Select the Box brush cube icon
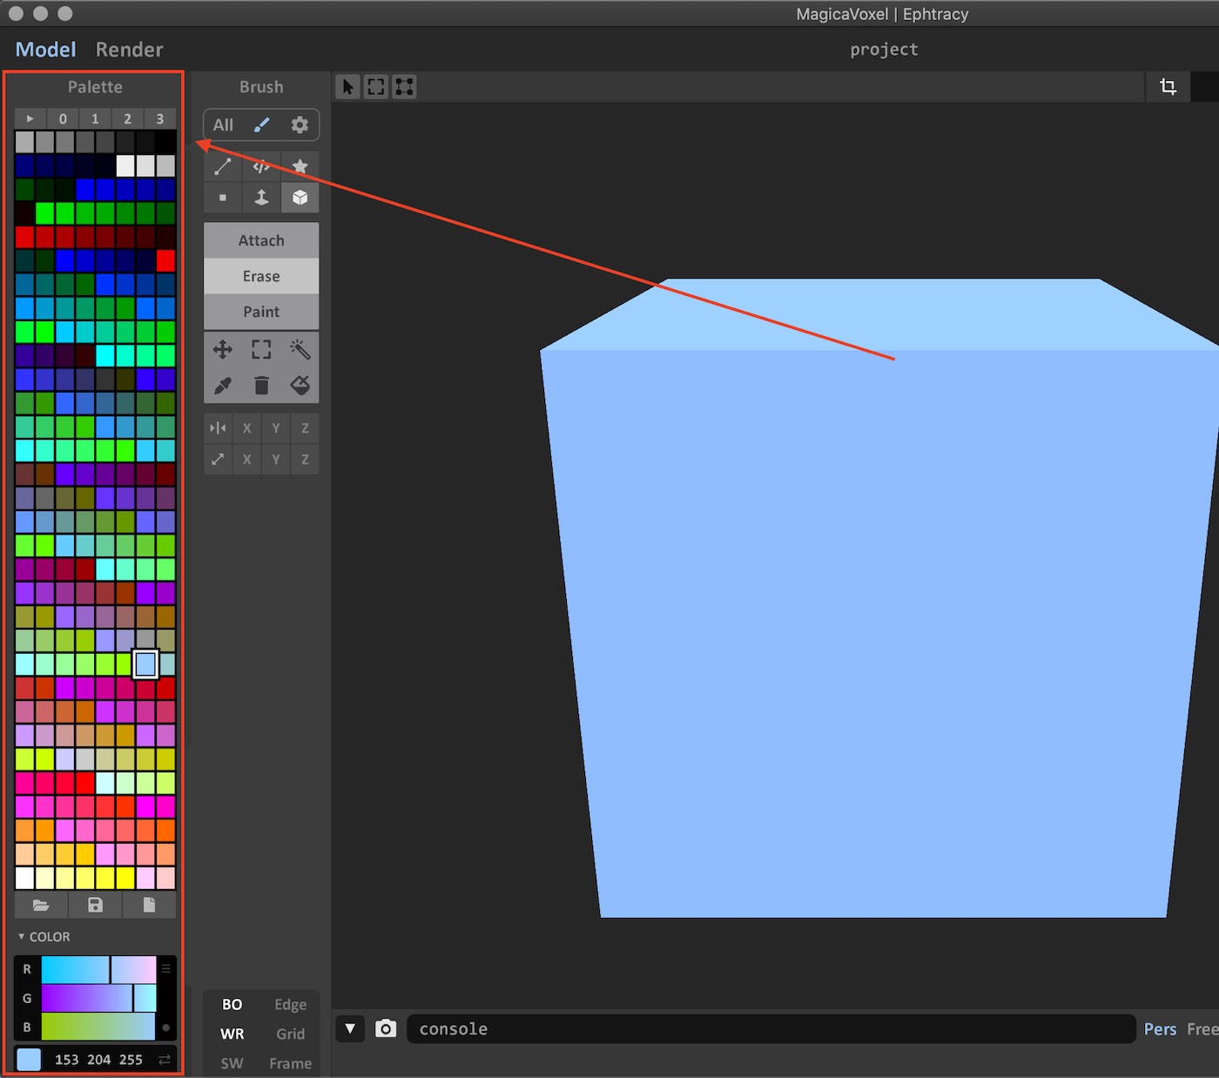Screen dimensions: 1219x1078 coord(300,198)
